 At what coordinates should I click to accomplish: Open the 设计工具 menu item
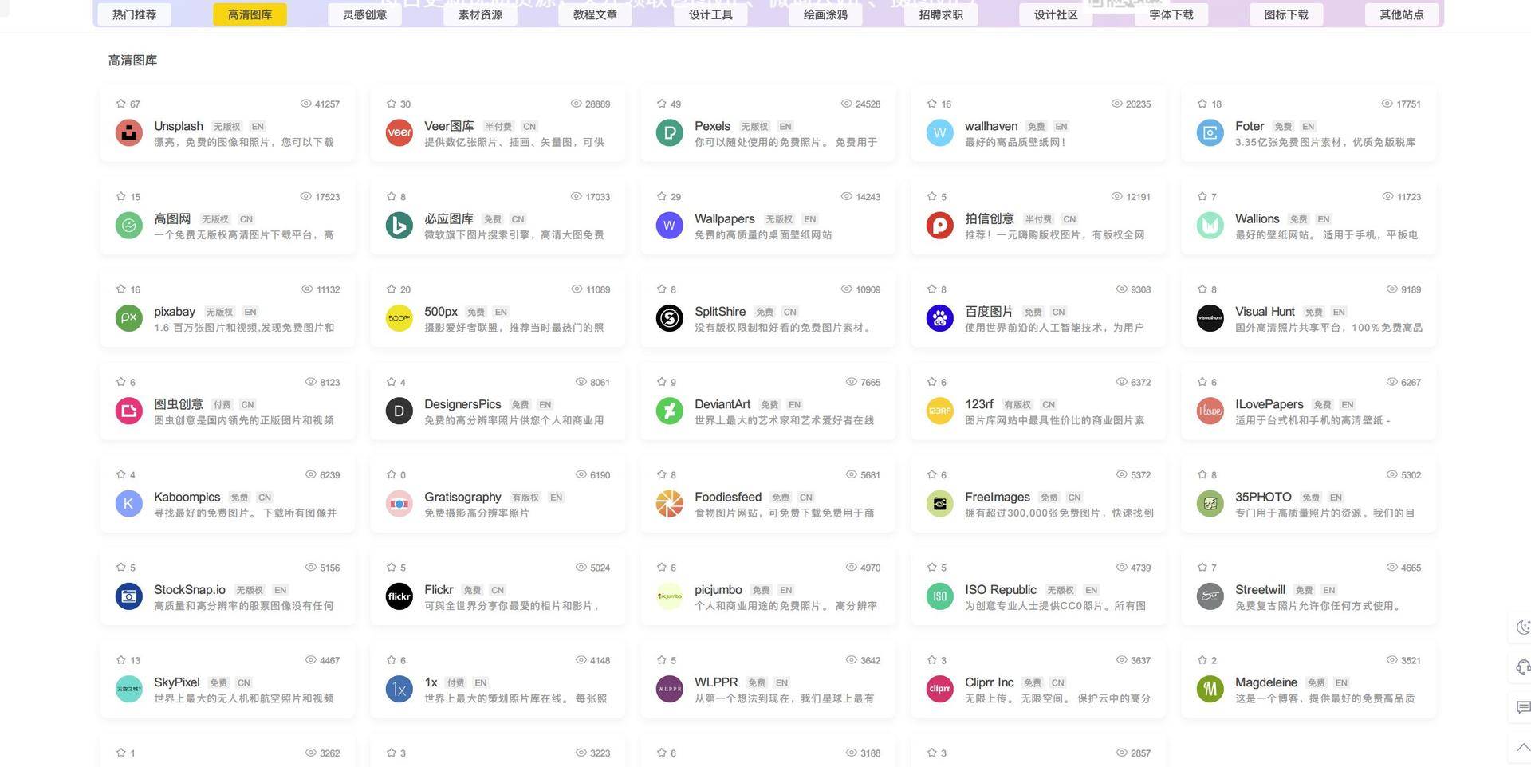710,14
